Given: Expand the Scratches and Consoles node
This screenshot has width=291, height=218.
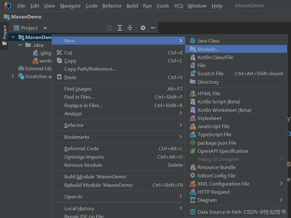Looking at the screenshot, I should (x=13, y=76).
